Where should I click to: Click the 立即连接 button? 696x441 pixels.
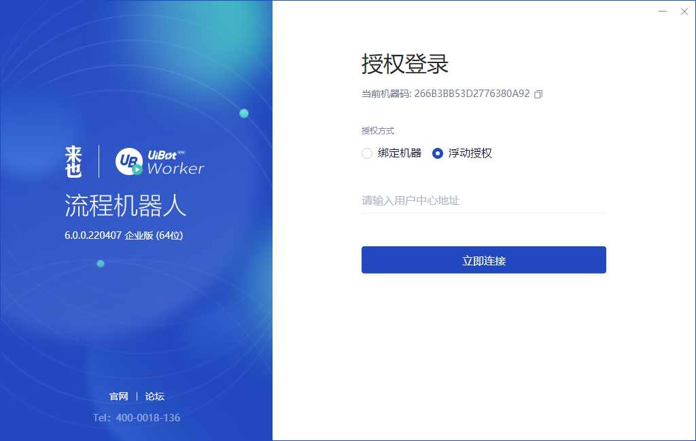[x=483, y=260]
